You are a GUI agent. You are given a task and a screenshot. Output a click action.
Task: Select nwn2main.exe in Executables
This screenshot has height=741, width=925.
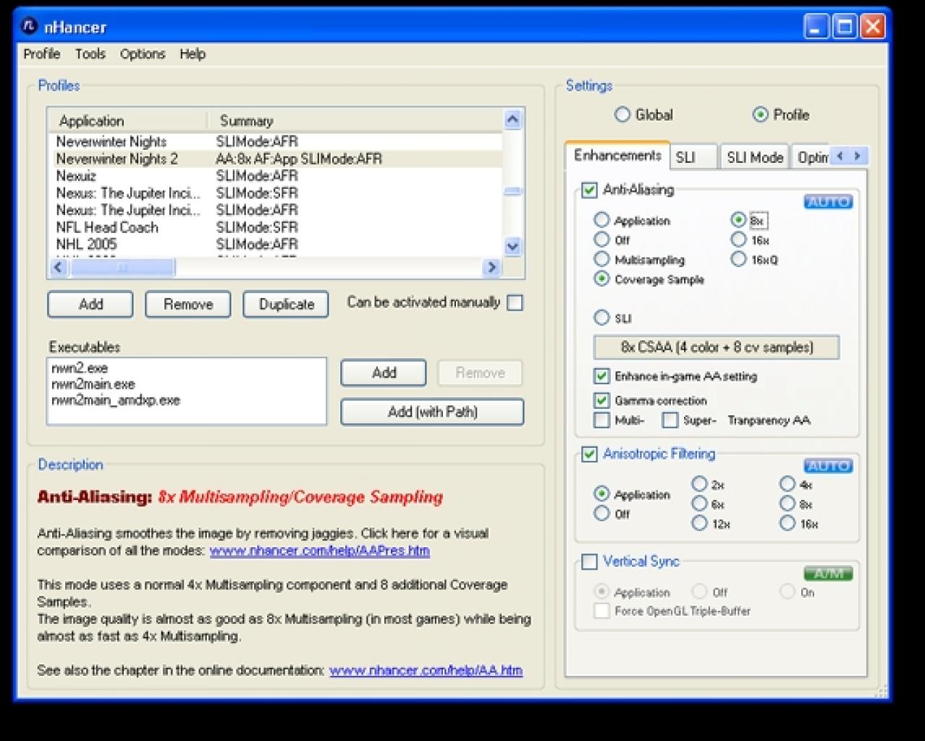93,384
